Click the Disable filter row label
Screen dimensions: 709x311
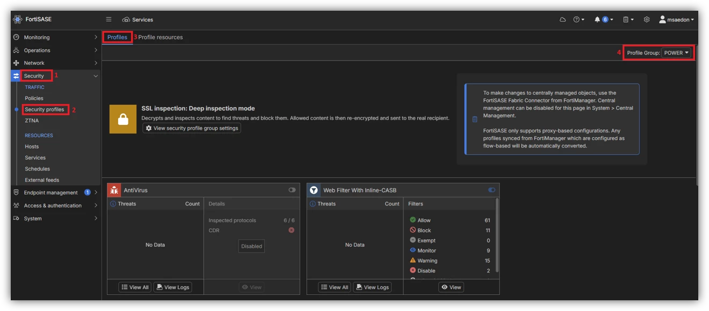(426, 271)
